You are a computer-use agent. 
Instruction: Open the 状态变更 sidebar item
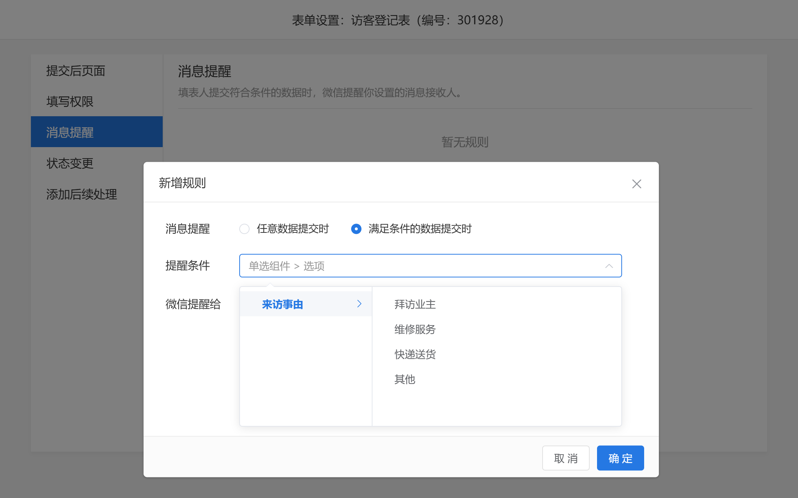[x=70, y=163]
